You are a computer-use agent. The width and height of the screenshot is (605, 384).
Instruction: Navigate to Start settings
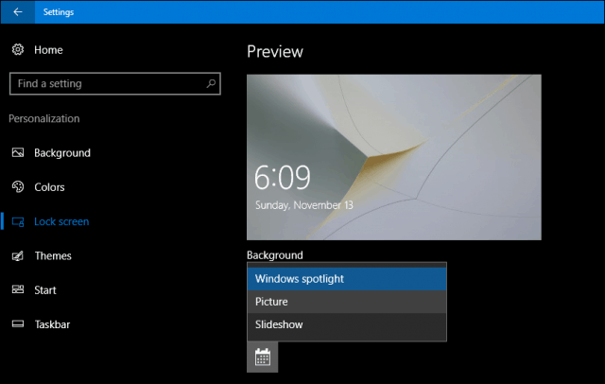tap(45, 290)
